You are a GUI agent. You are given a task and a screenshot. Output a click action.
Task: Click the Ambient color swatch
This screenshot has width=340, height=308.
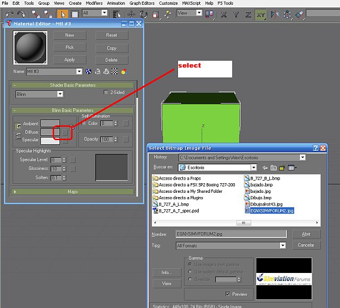pyautogui.click(x=50, y=124)
